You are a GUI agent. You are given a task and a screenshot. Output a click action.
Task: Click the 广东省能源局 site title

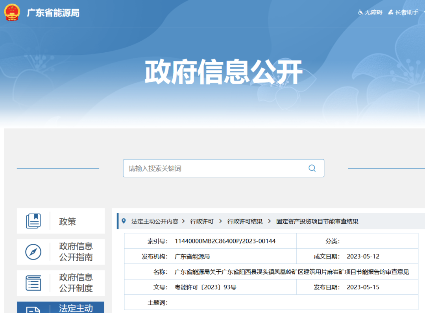point(53,13)
